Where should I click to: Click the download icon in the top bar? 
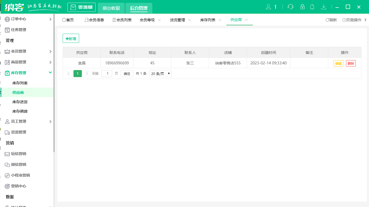click(324, 6)
